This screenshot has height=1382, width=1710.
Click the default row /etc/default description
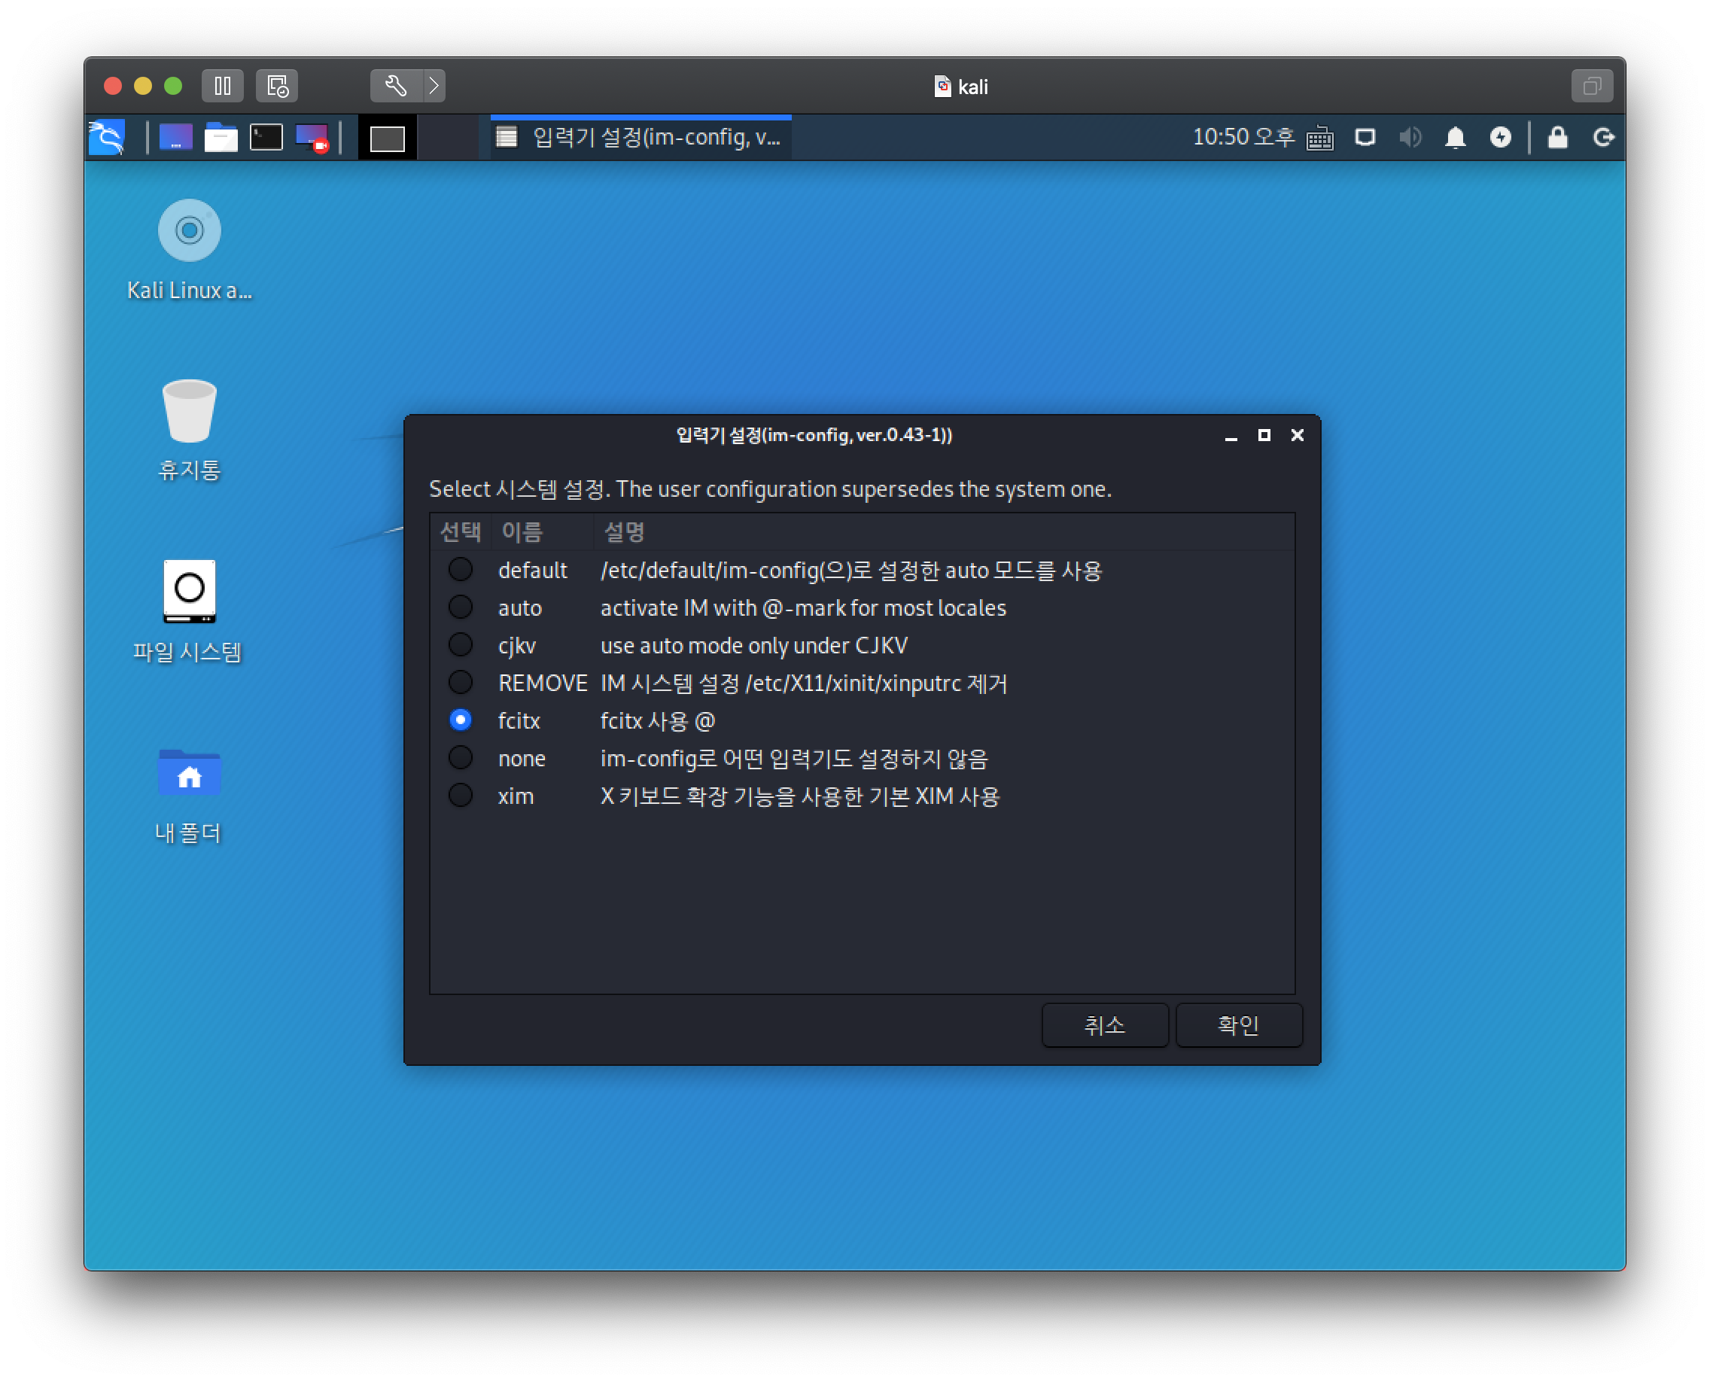(x=851, y=570)
